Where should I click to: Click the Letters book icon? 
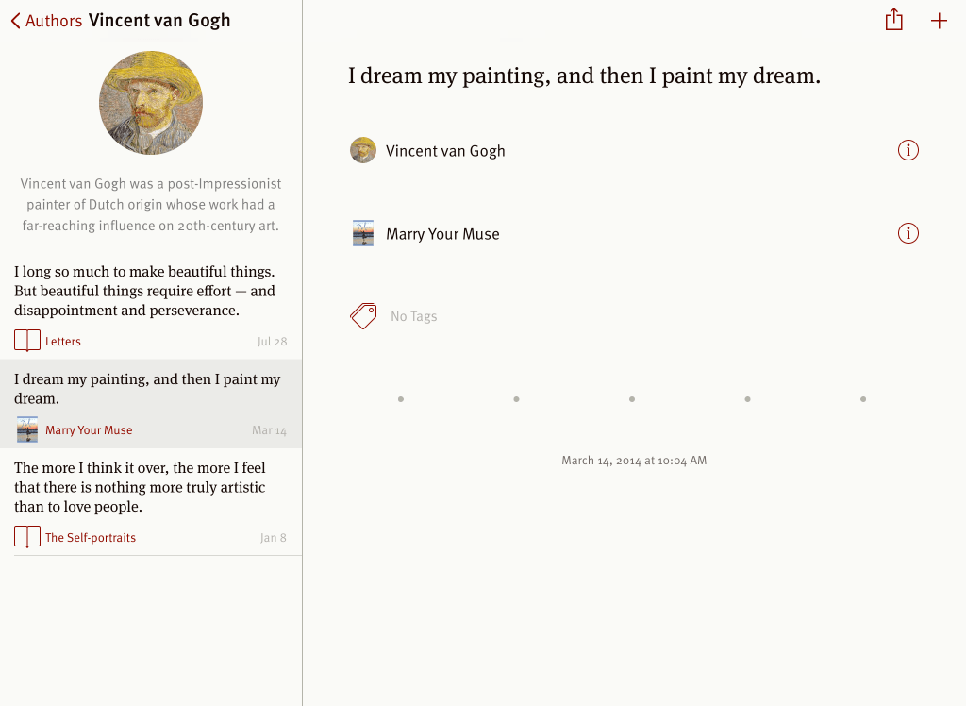click(x=27, y=341)
